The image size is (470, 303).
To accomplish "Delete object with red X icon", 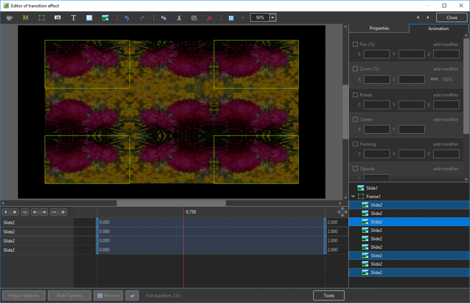I will click(x=210, y=18).
